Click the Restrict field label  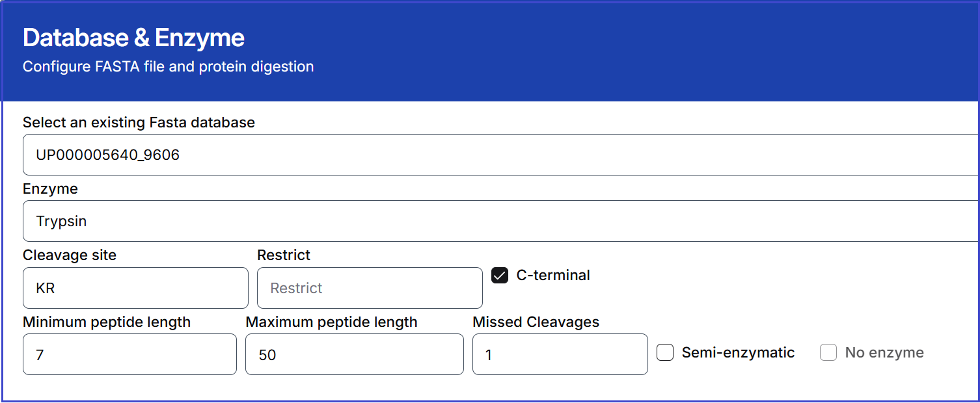[284, 255]
